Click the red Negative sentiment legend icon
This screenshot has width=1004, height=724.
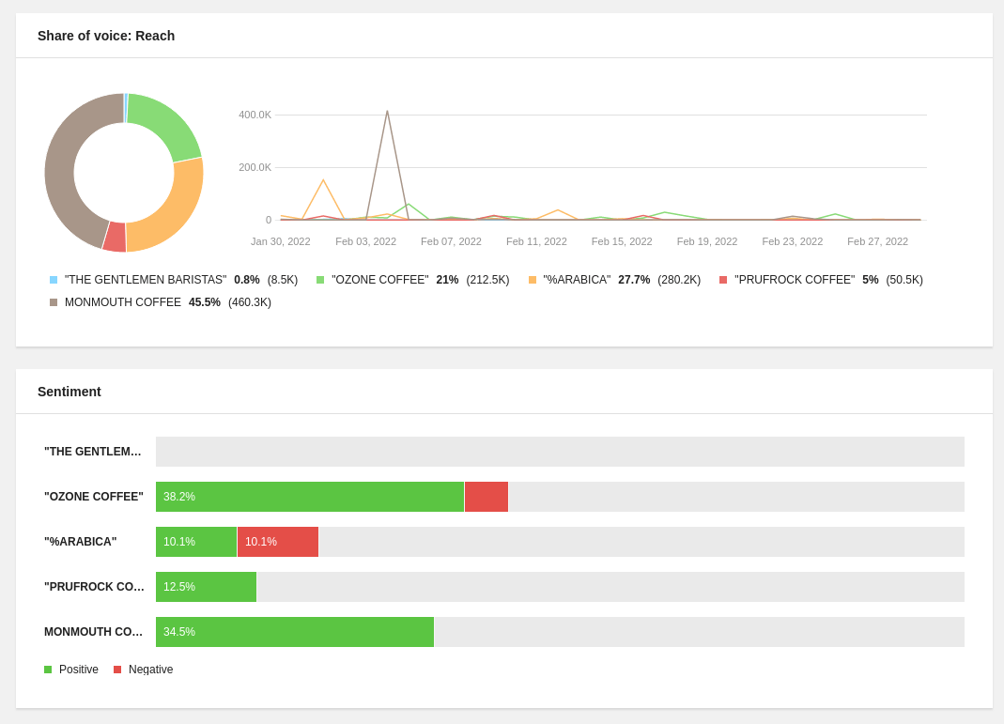click(116, 669)
